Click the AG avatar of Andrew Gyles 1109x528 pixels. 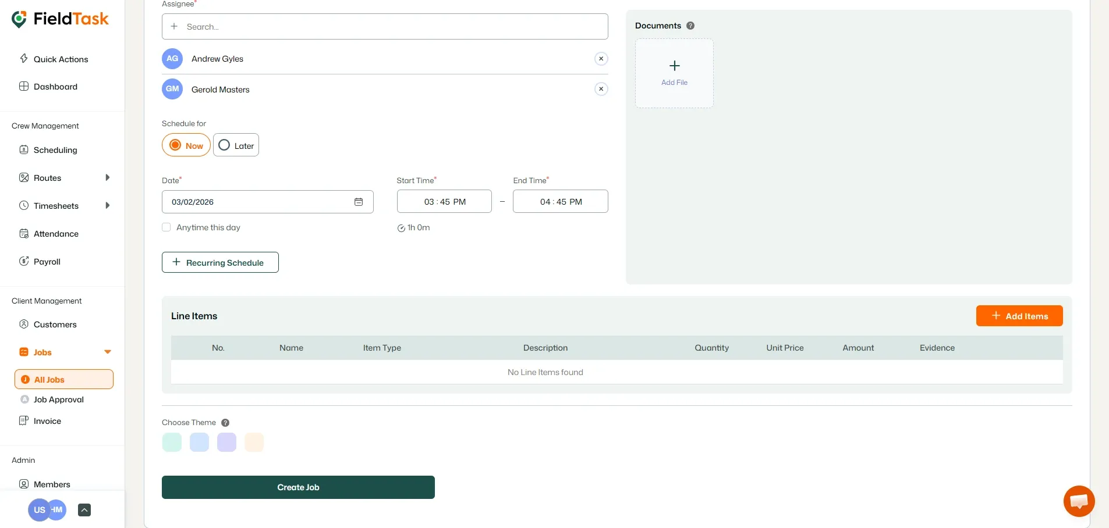pos(172,59)
